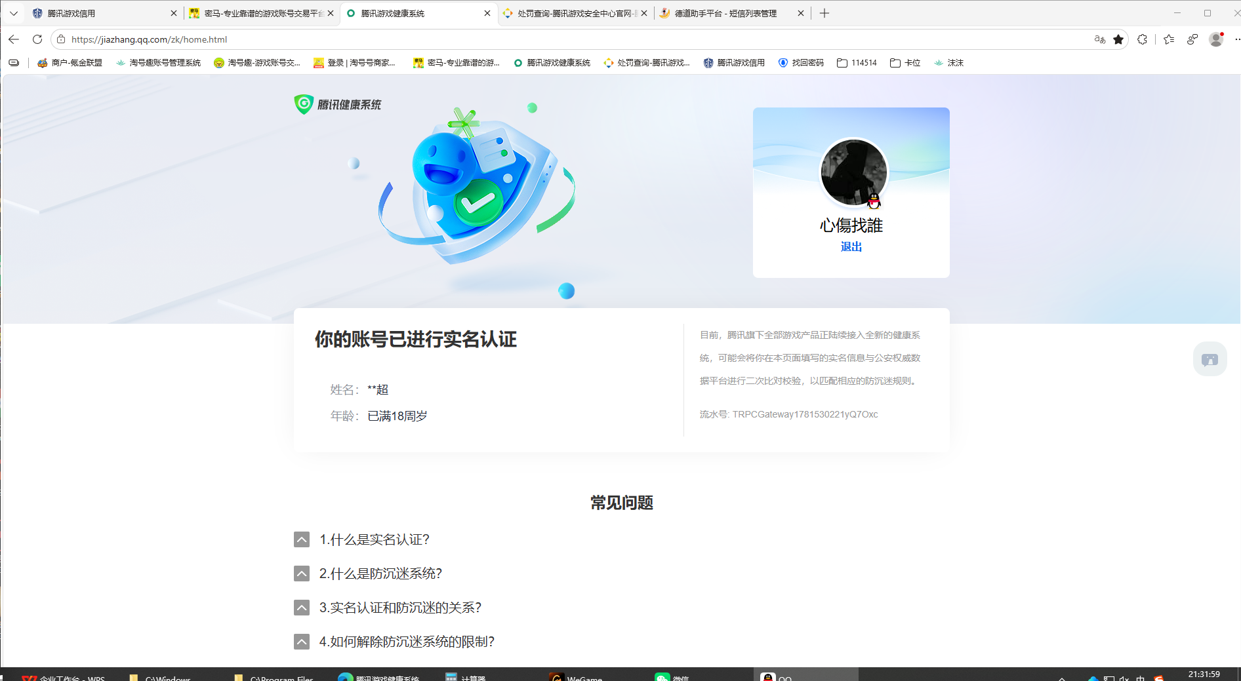Image resolution: width=1241 pixels, height=681 pixels.
Task: Open the 处罚查询-腾讯游戏 bookmark
Action: (647, 63)
